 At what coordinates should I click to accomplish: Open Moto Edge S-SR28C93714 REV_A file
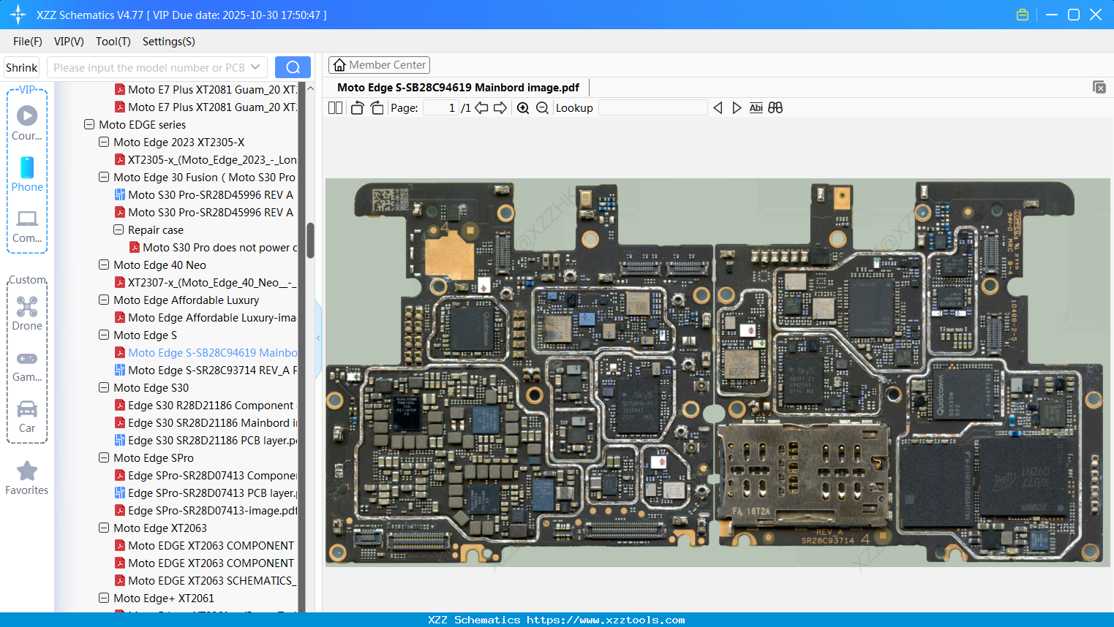pos(205,370)
